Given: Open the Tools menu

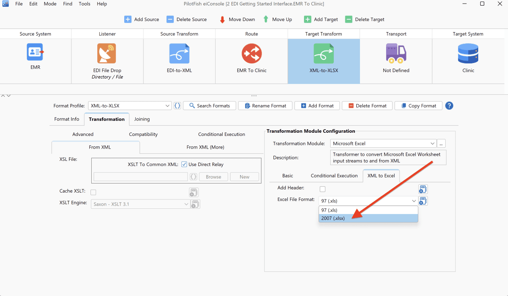Looking at the screenshot, I should [85, 4].
